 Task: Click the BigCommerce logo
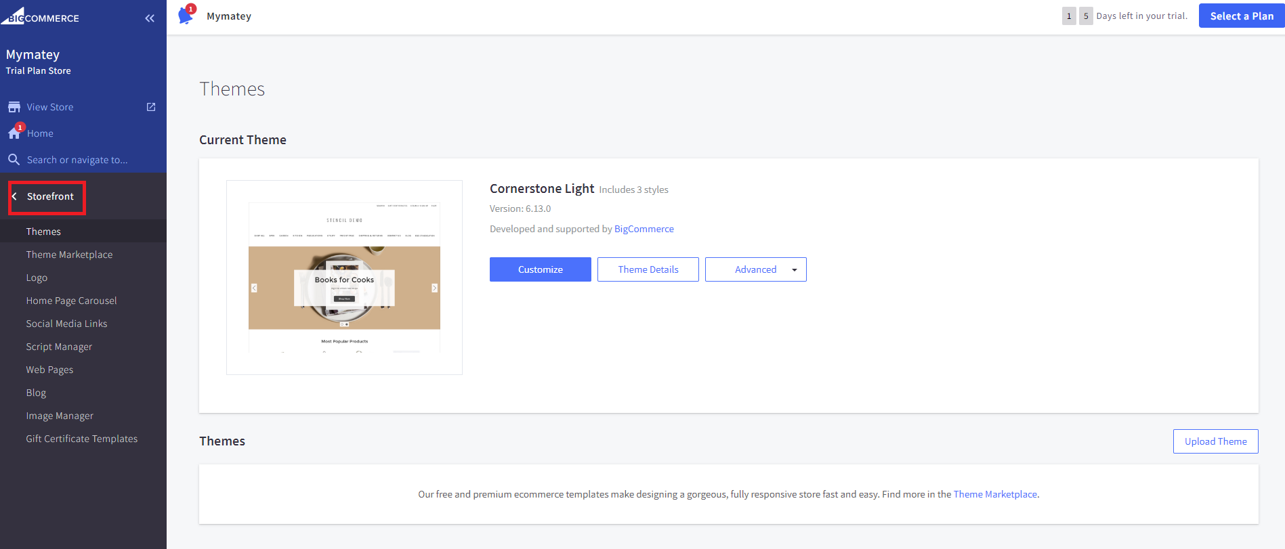click(40, 16)
